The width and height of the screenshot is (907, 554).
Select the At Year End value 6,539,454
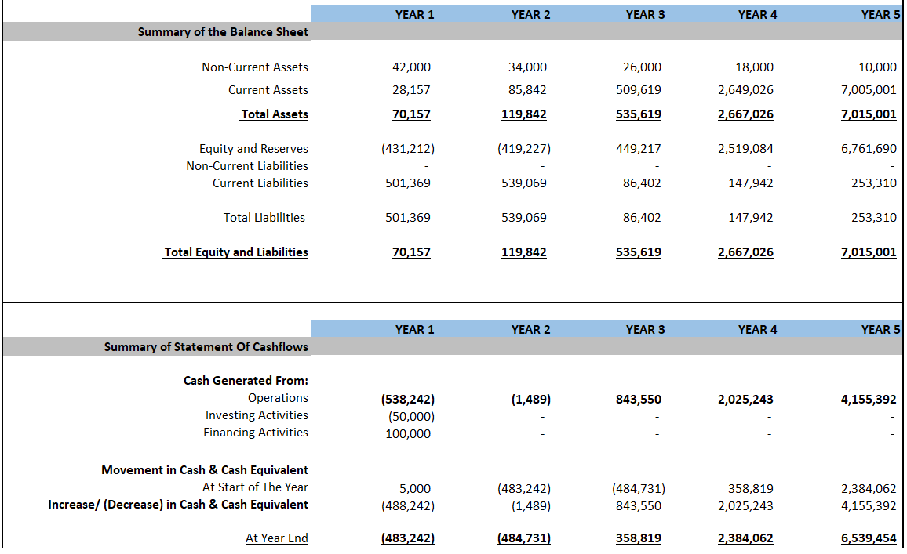pos(869,538)
